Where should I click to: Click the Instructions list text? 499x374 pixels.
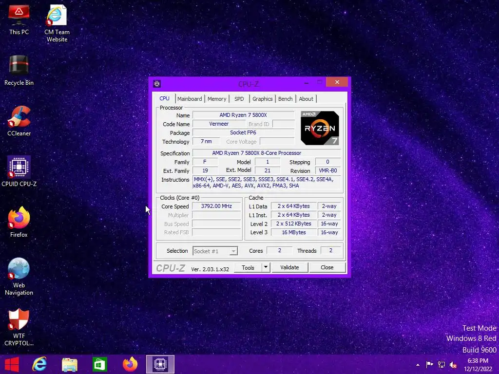(267, 183)
